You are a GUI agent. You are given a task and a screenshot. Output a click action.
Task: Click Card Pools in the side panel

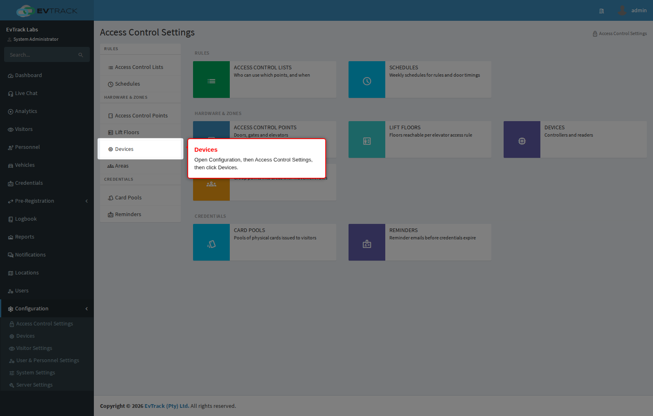pos(140,198)
